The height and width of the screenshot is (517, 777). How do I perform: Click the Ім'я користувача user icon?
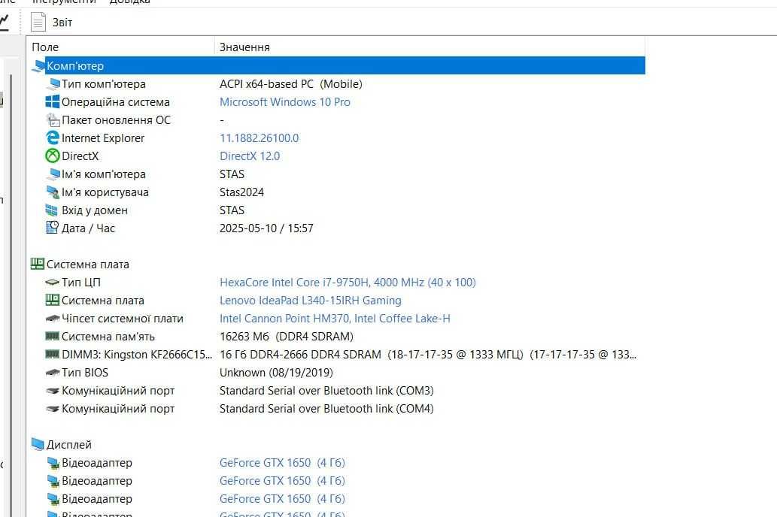[53, 192]
